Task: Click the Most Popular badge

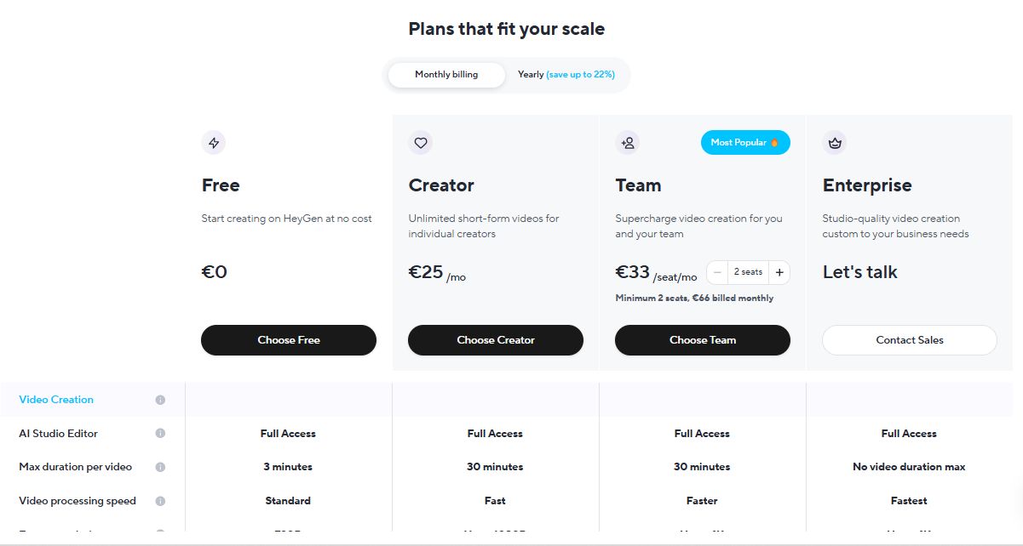Action: pyautogui.click(x=745, y=143)
